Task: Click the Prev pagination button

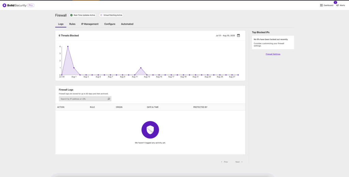Action: [x=224, y=162]
